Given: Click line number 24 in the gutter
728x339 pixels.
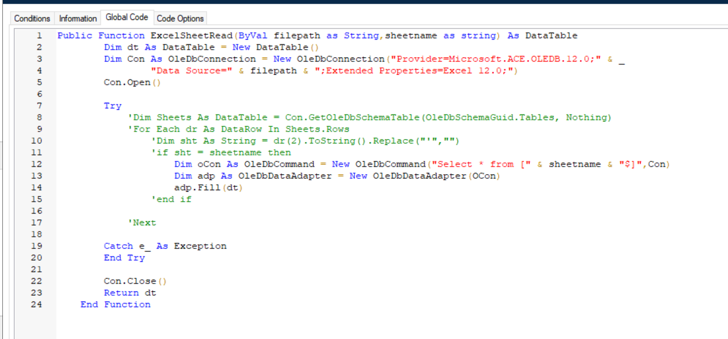Looking at the screenshot, I should coord(36,305).
